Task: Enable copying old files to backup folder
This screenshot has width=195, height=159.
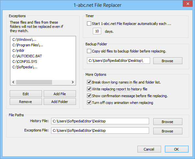Action: [89, 51]
